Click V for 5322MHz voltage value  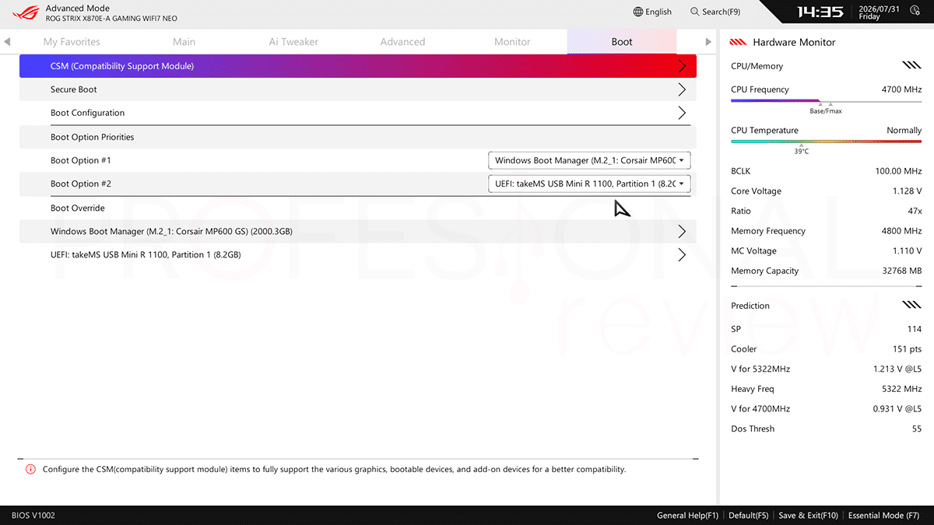point(897,369)
